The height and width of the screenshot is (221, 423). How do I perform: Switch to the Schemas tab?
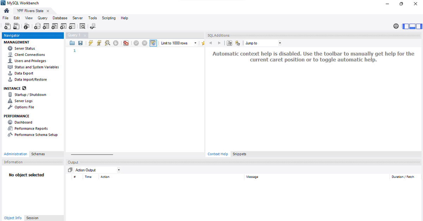click(38, 154)
